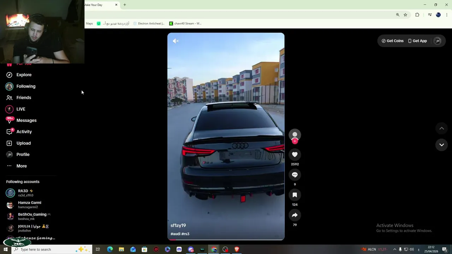Open the browser media control icon
Screen dimensions: 452x254
click(430, 15)
